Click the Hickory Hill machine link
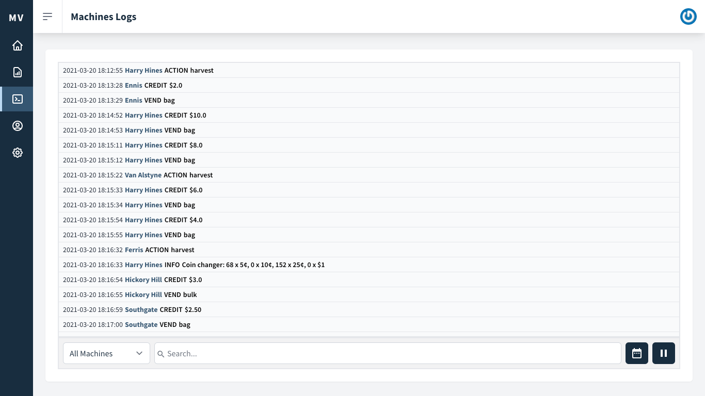Screen dimensions: 705x396 pyautogui.click(x=143, y=279)
